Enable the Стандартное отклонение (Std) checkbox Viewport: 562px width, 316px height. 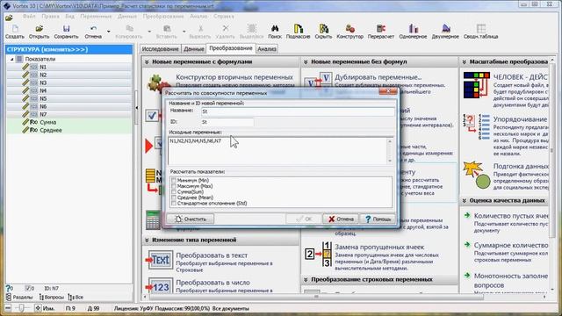pyautogui.click(x=174, y=204)
